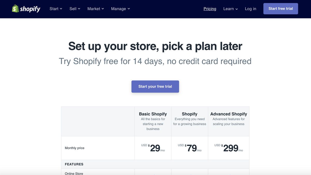311x175 pixels.
Task: Select the Basic Shopify plan header
Action: coord(153,114)
